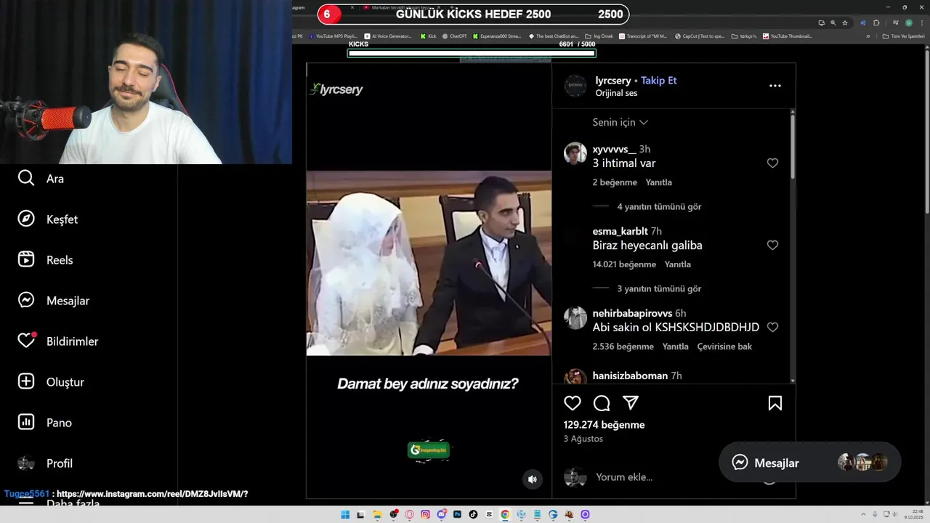This screenshot has width=930, height=523.
Task: Save the reel with the bookmark icon
Action: 775,403
